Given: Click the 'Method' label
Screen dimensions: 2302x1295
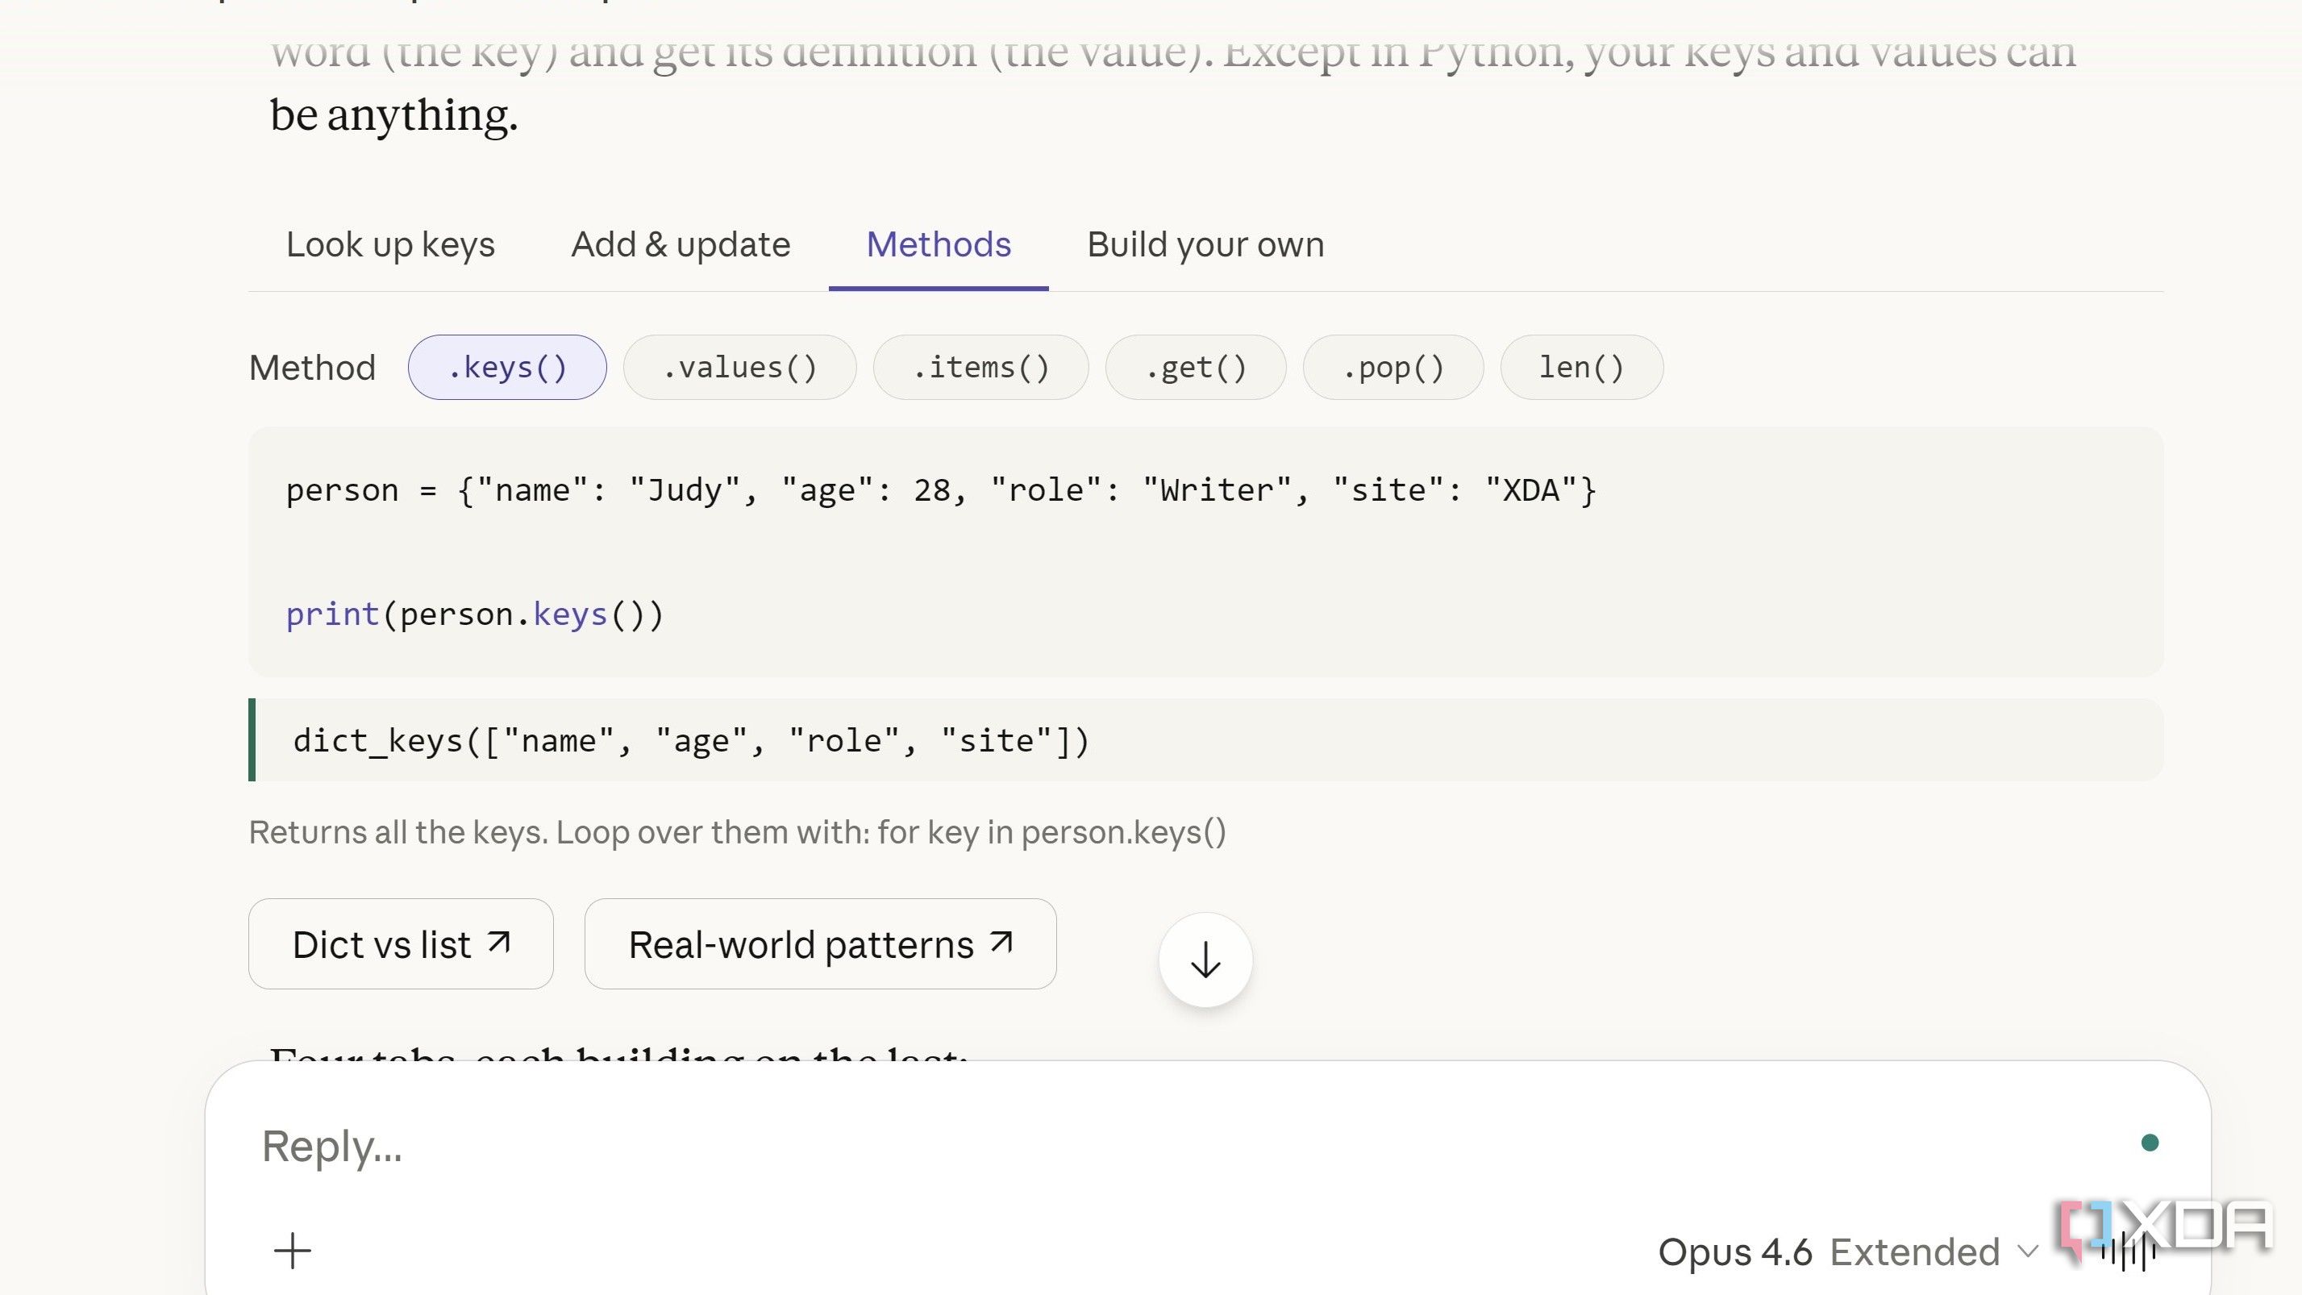Looking at the screenshot, I should pos(312,368).
